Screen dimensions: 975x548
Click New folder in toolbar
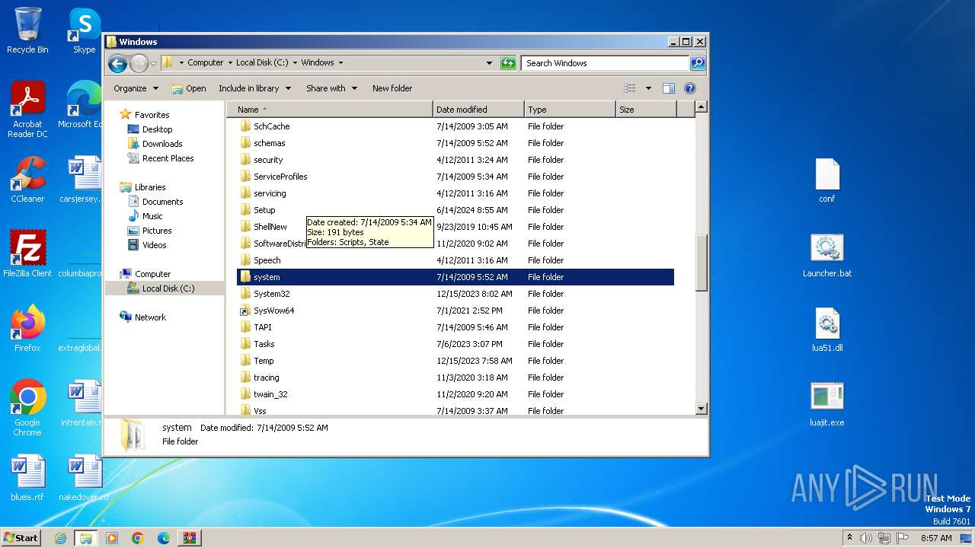point(392,88)
